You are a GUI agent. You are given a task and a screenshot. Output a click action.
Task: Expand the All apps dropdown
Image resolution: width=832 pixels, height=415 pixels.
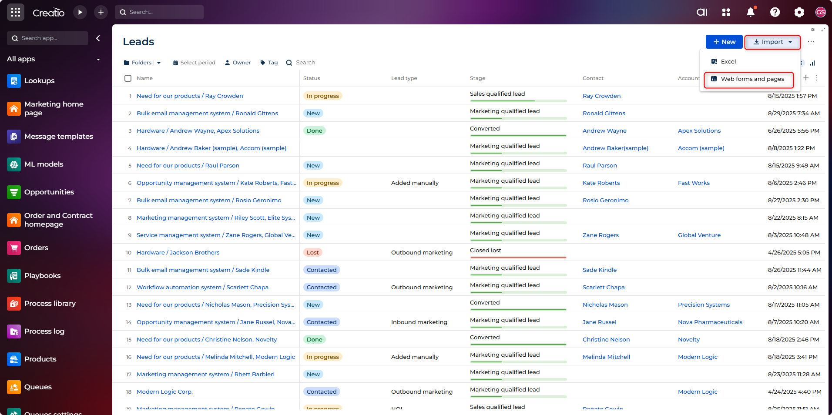[x=98, y=59]
